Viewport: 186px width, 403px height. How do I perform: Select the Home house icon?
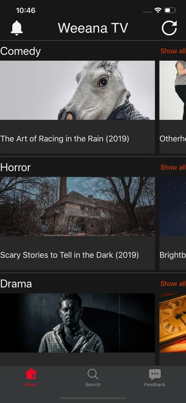coord(31,374)
